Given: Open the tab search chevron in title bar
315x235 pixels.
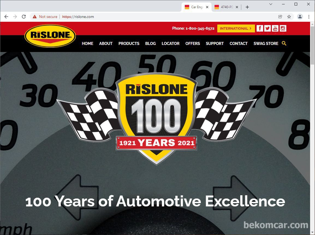Looking at the screenshot, I should (271, 4).
